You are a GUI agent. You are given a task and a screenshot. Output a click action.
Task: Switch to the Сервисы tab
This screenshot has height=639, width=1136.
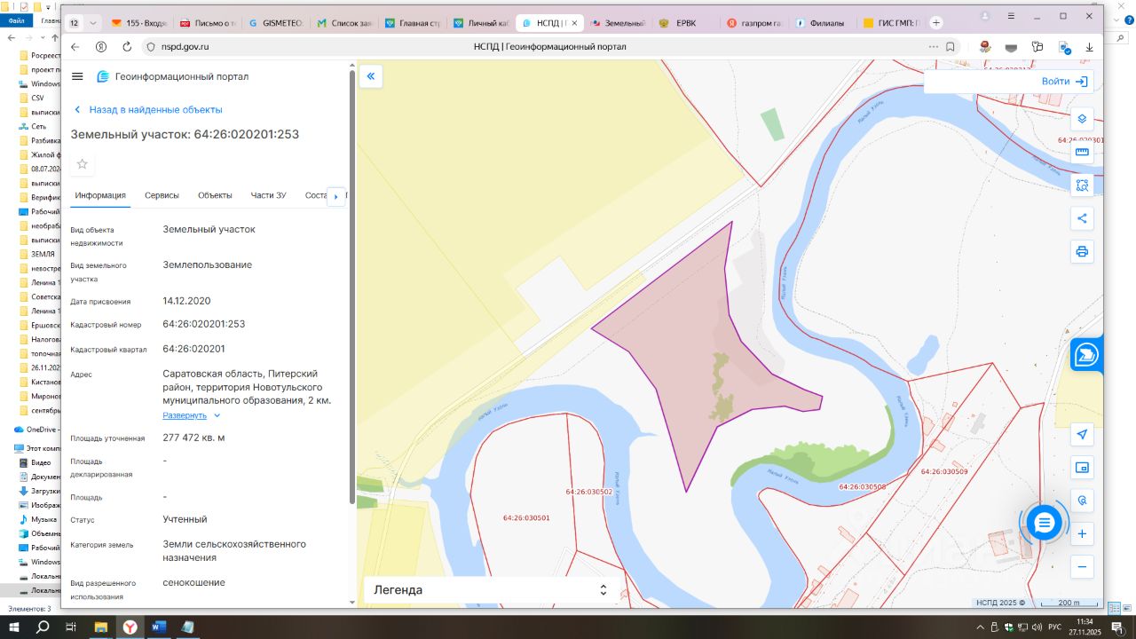tap(162, 195)
